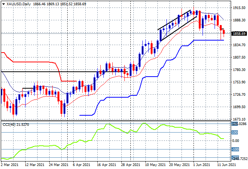Click the 1888.30 price axis label

click(239, 20)
